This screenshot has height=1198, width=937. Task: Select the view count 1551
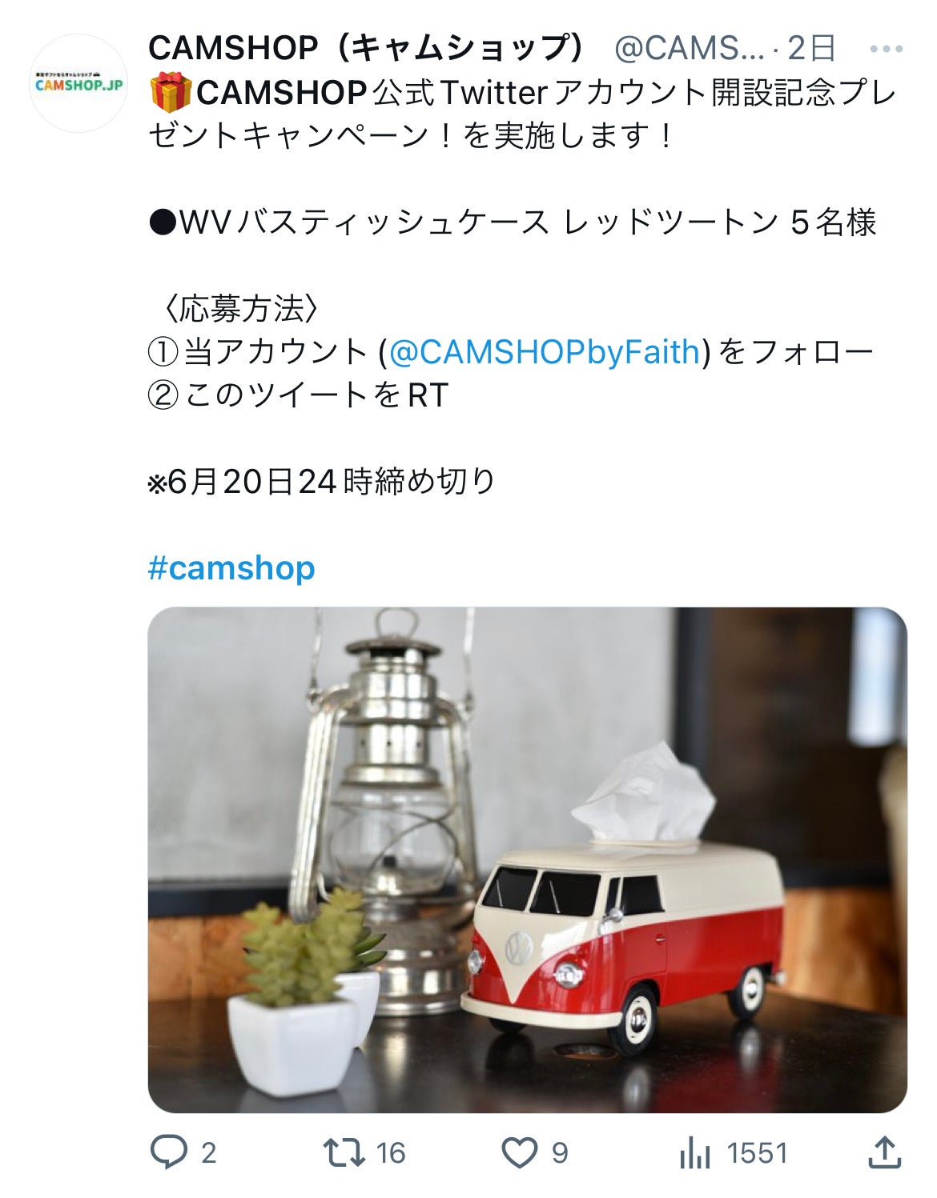pyautogui.click(x=758, y=1153)
